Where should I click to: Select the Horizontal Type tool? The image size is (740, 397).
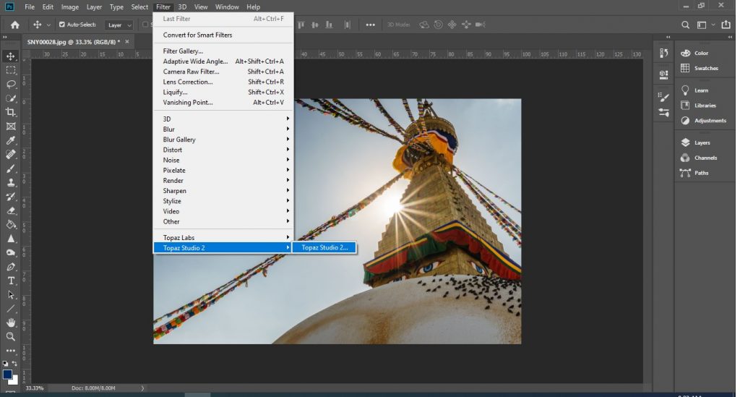(10, 281)
